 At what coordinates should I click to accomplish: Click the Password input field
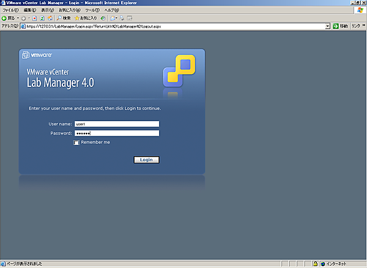click(x=117, y=133)
